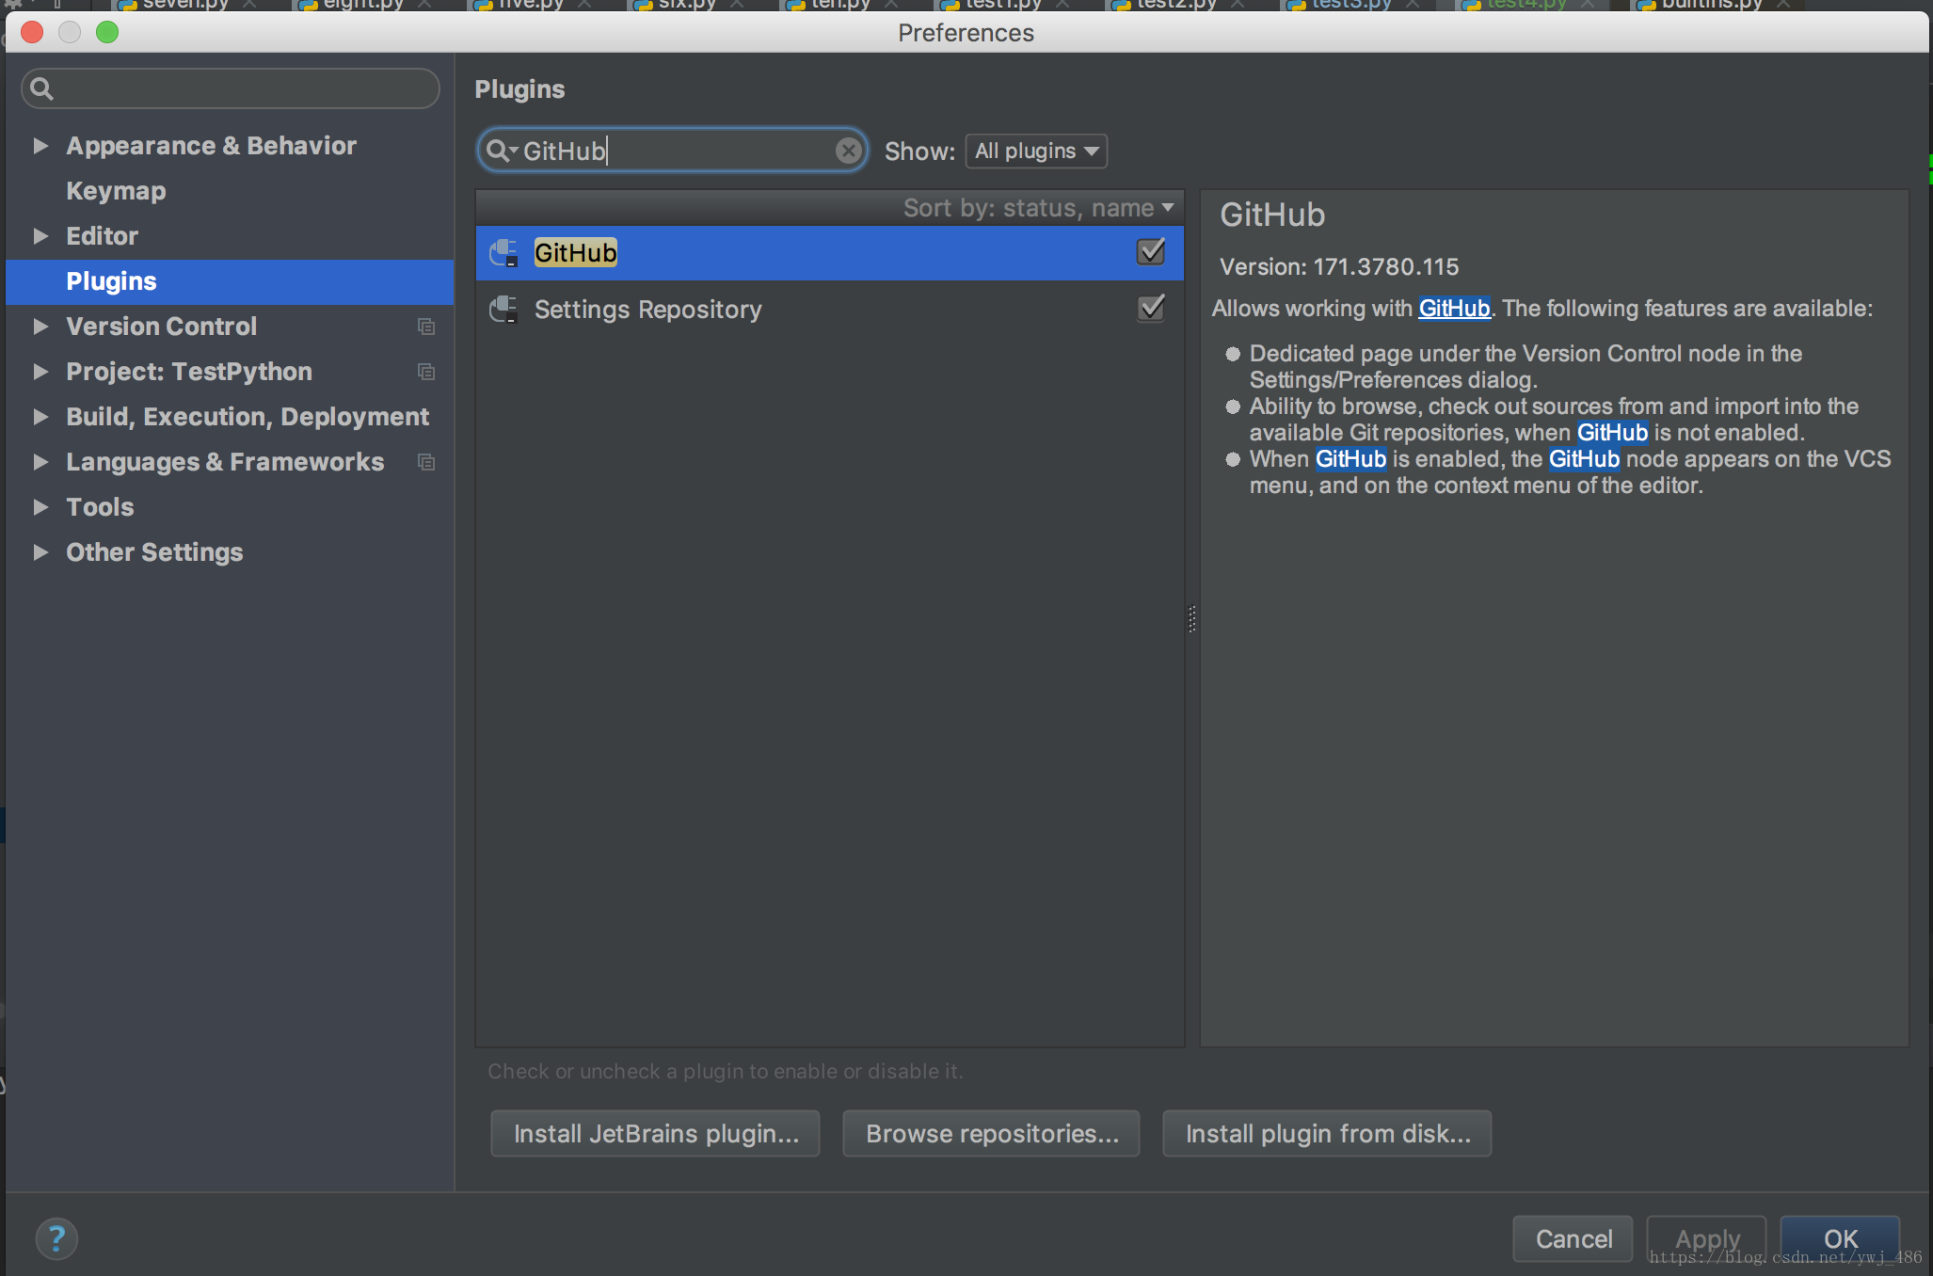Open GitHub hyperlink in plugin description
1933x1276 pixels.
tap(1454, 308)
